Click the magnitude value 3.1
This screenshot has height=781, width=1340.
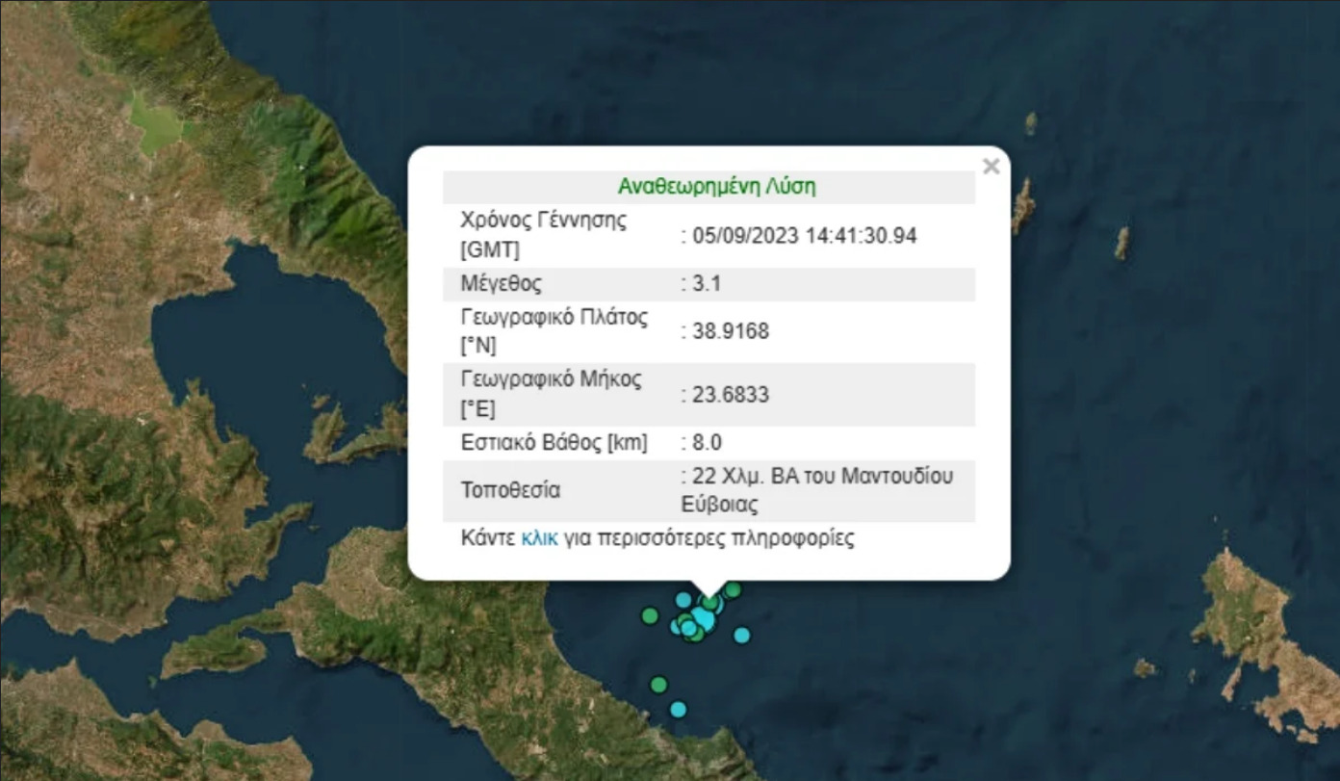[x=705, y=284]
